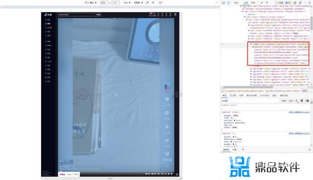313x180 pixels.
Task: Open the drawer 控制台 console tab
Action: (226, 150)
